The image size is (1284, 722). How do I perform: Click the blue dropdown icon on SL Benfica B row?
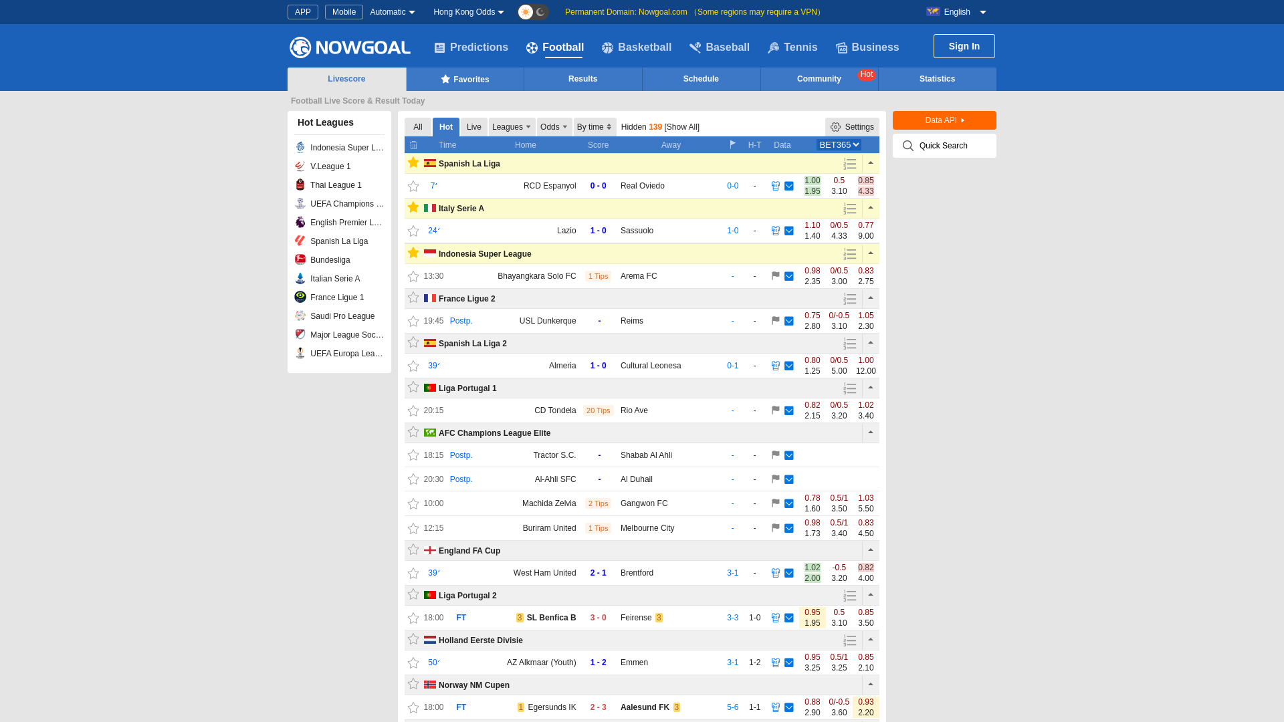(x=789, y=618)
